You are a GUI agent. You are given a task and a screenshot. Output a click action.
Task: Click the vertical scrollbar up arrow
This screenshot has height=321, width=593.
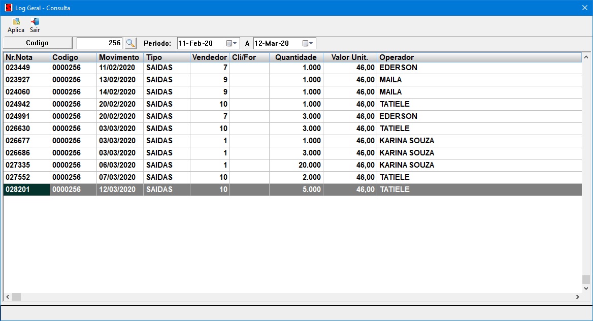586,57
